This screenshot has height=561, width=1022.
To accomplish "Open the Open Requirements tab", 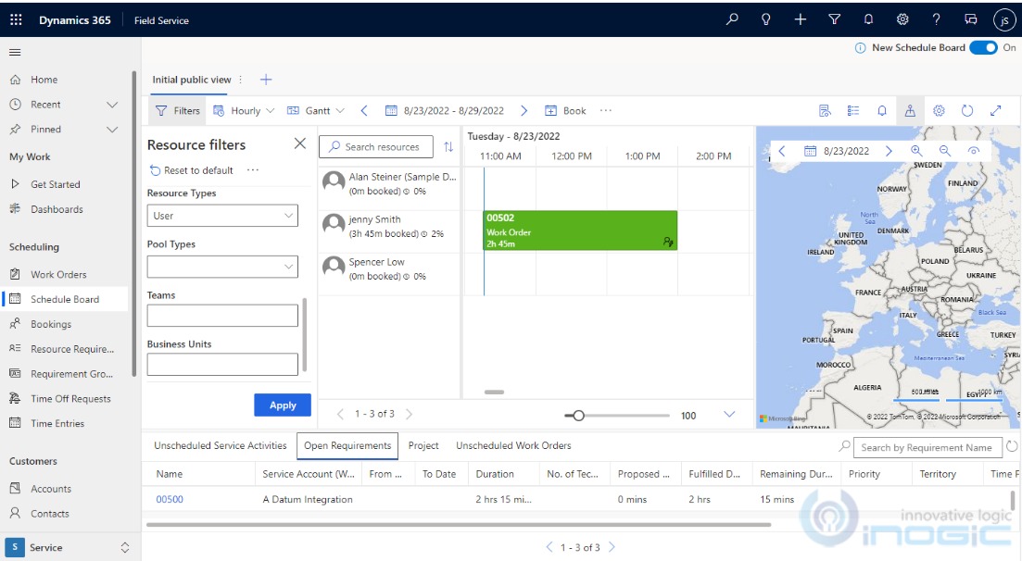I will click(x=347, y=445).
